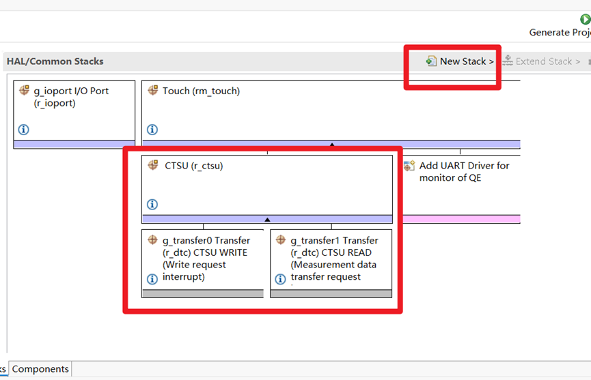Viewport: 591px width, 380px height.
Task: Collapse the CTSU stack triangle
Action: 267,220
